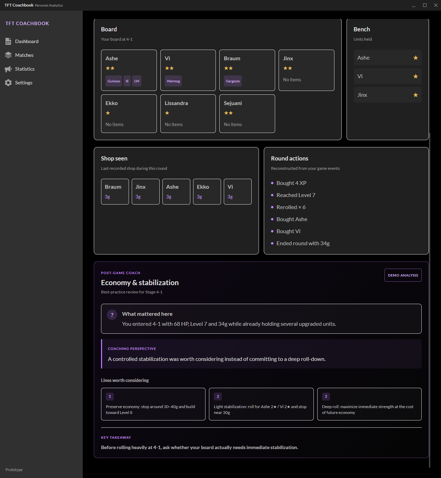Click the two-star rating on board Ashe

110,68
